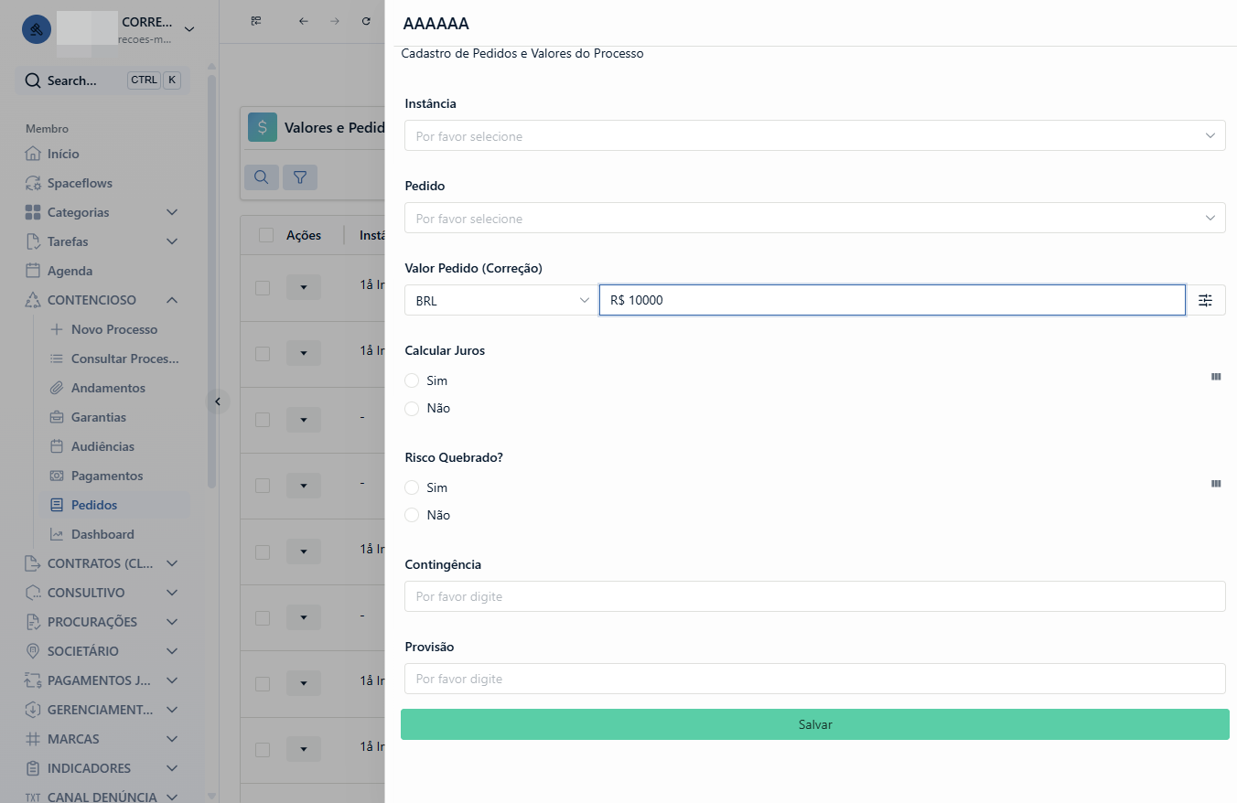
Task: Collapse the CONTENCIOSO section
Action: [x=171, y=300]
